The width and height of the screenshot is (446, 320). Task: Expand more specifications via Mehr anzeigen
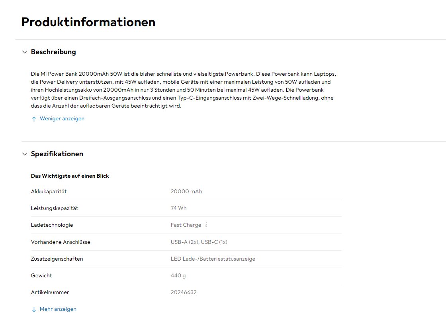click(58, 309)
